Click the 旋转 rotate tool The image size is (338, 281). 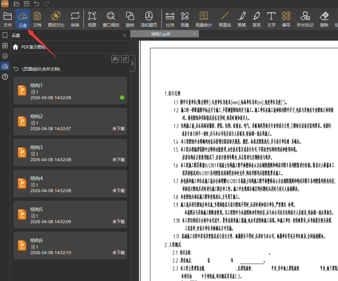[130, 19]
